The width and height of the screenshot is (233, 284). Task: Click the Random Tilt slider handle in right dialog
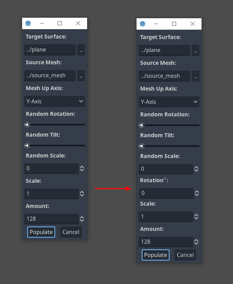(141, 146)
